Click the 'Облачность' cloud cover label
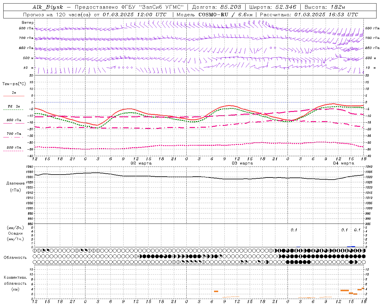This screenshot has height=304, width=381. pos(15,258)
